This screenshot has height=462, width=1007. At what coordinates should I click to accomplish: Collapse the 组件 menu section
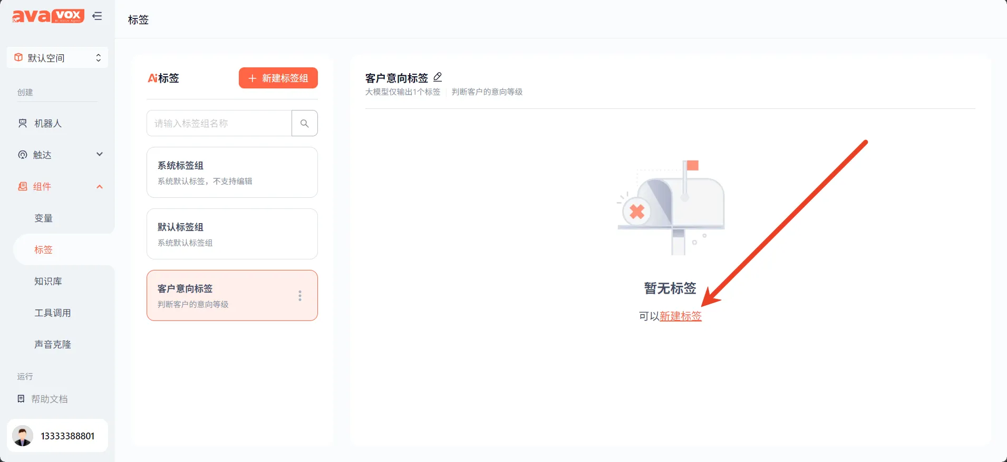point(99,186)
